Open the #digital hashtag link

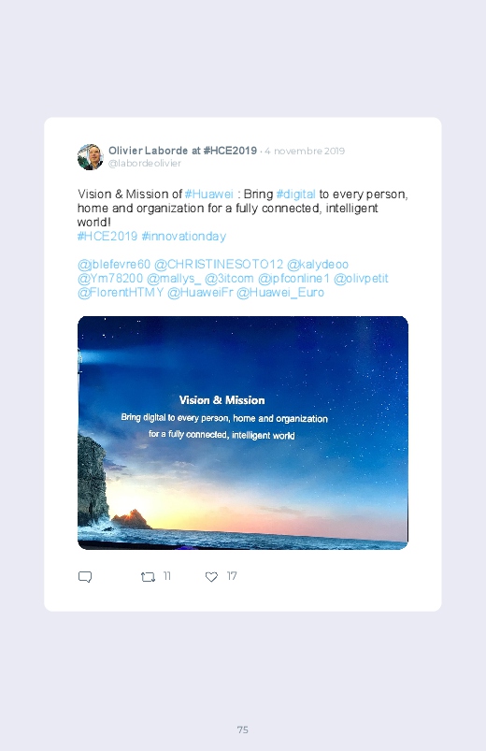tap(296, 194)
